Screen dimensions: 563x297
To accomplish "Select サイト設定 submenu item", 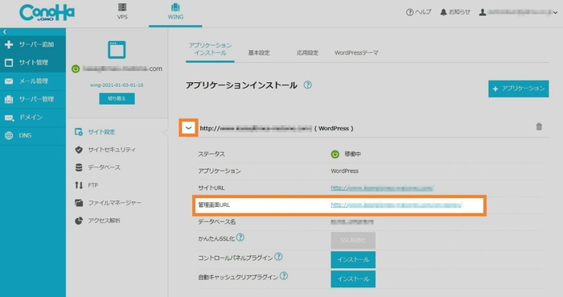I will [x=95, y=132].
